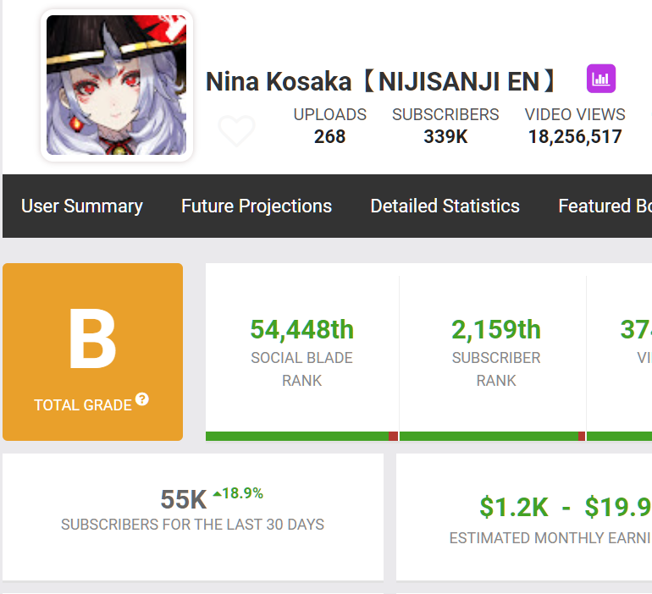Select the Detailed Statistics tab
This screenshot has width=652, height=594.
(445, 206)
